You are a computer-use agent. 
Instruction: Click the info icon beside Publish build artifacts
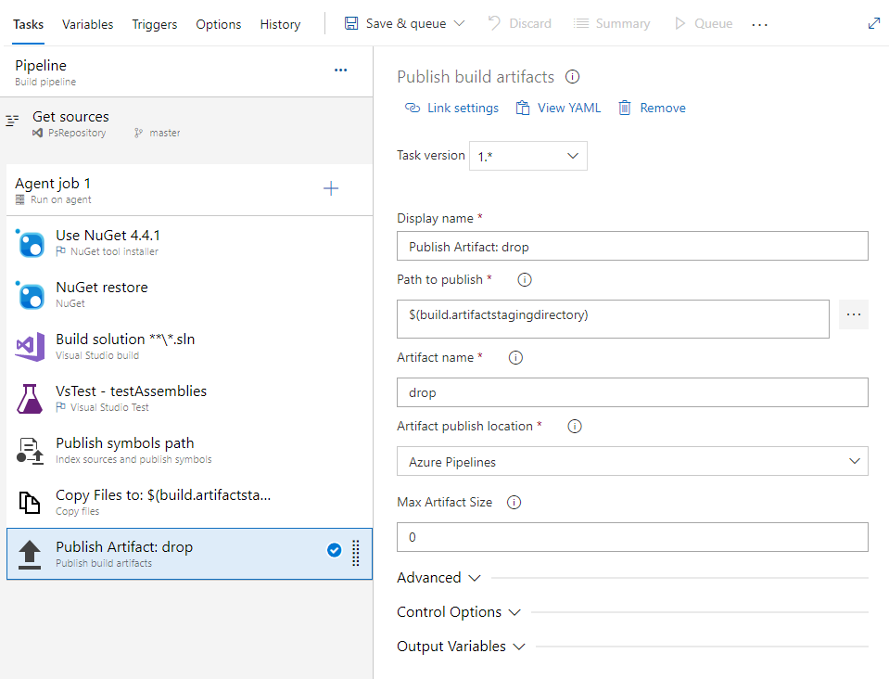(x=573, y=77)
